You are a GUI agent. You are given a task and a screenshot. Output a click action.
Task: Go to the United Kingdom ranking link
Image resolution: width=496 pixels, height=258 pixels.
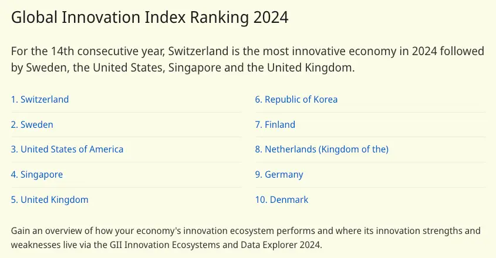[50, 200]
